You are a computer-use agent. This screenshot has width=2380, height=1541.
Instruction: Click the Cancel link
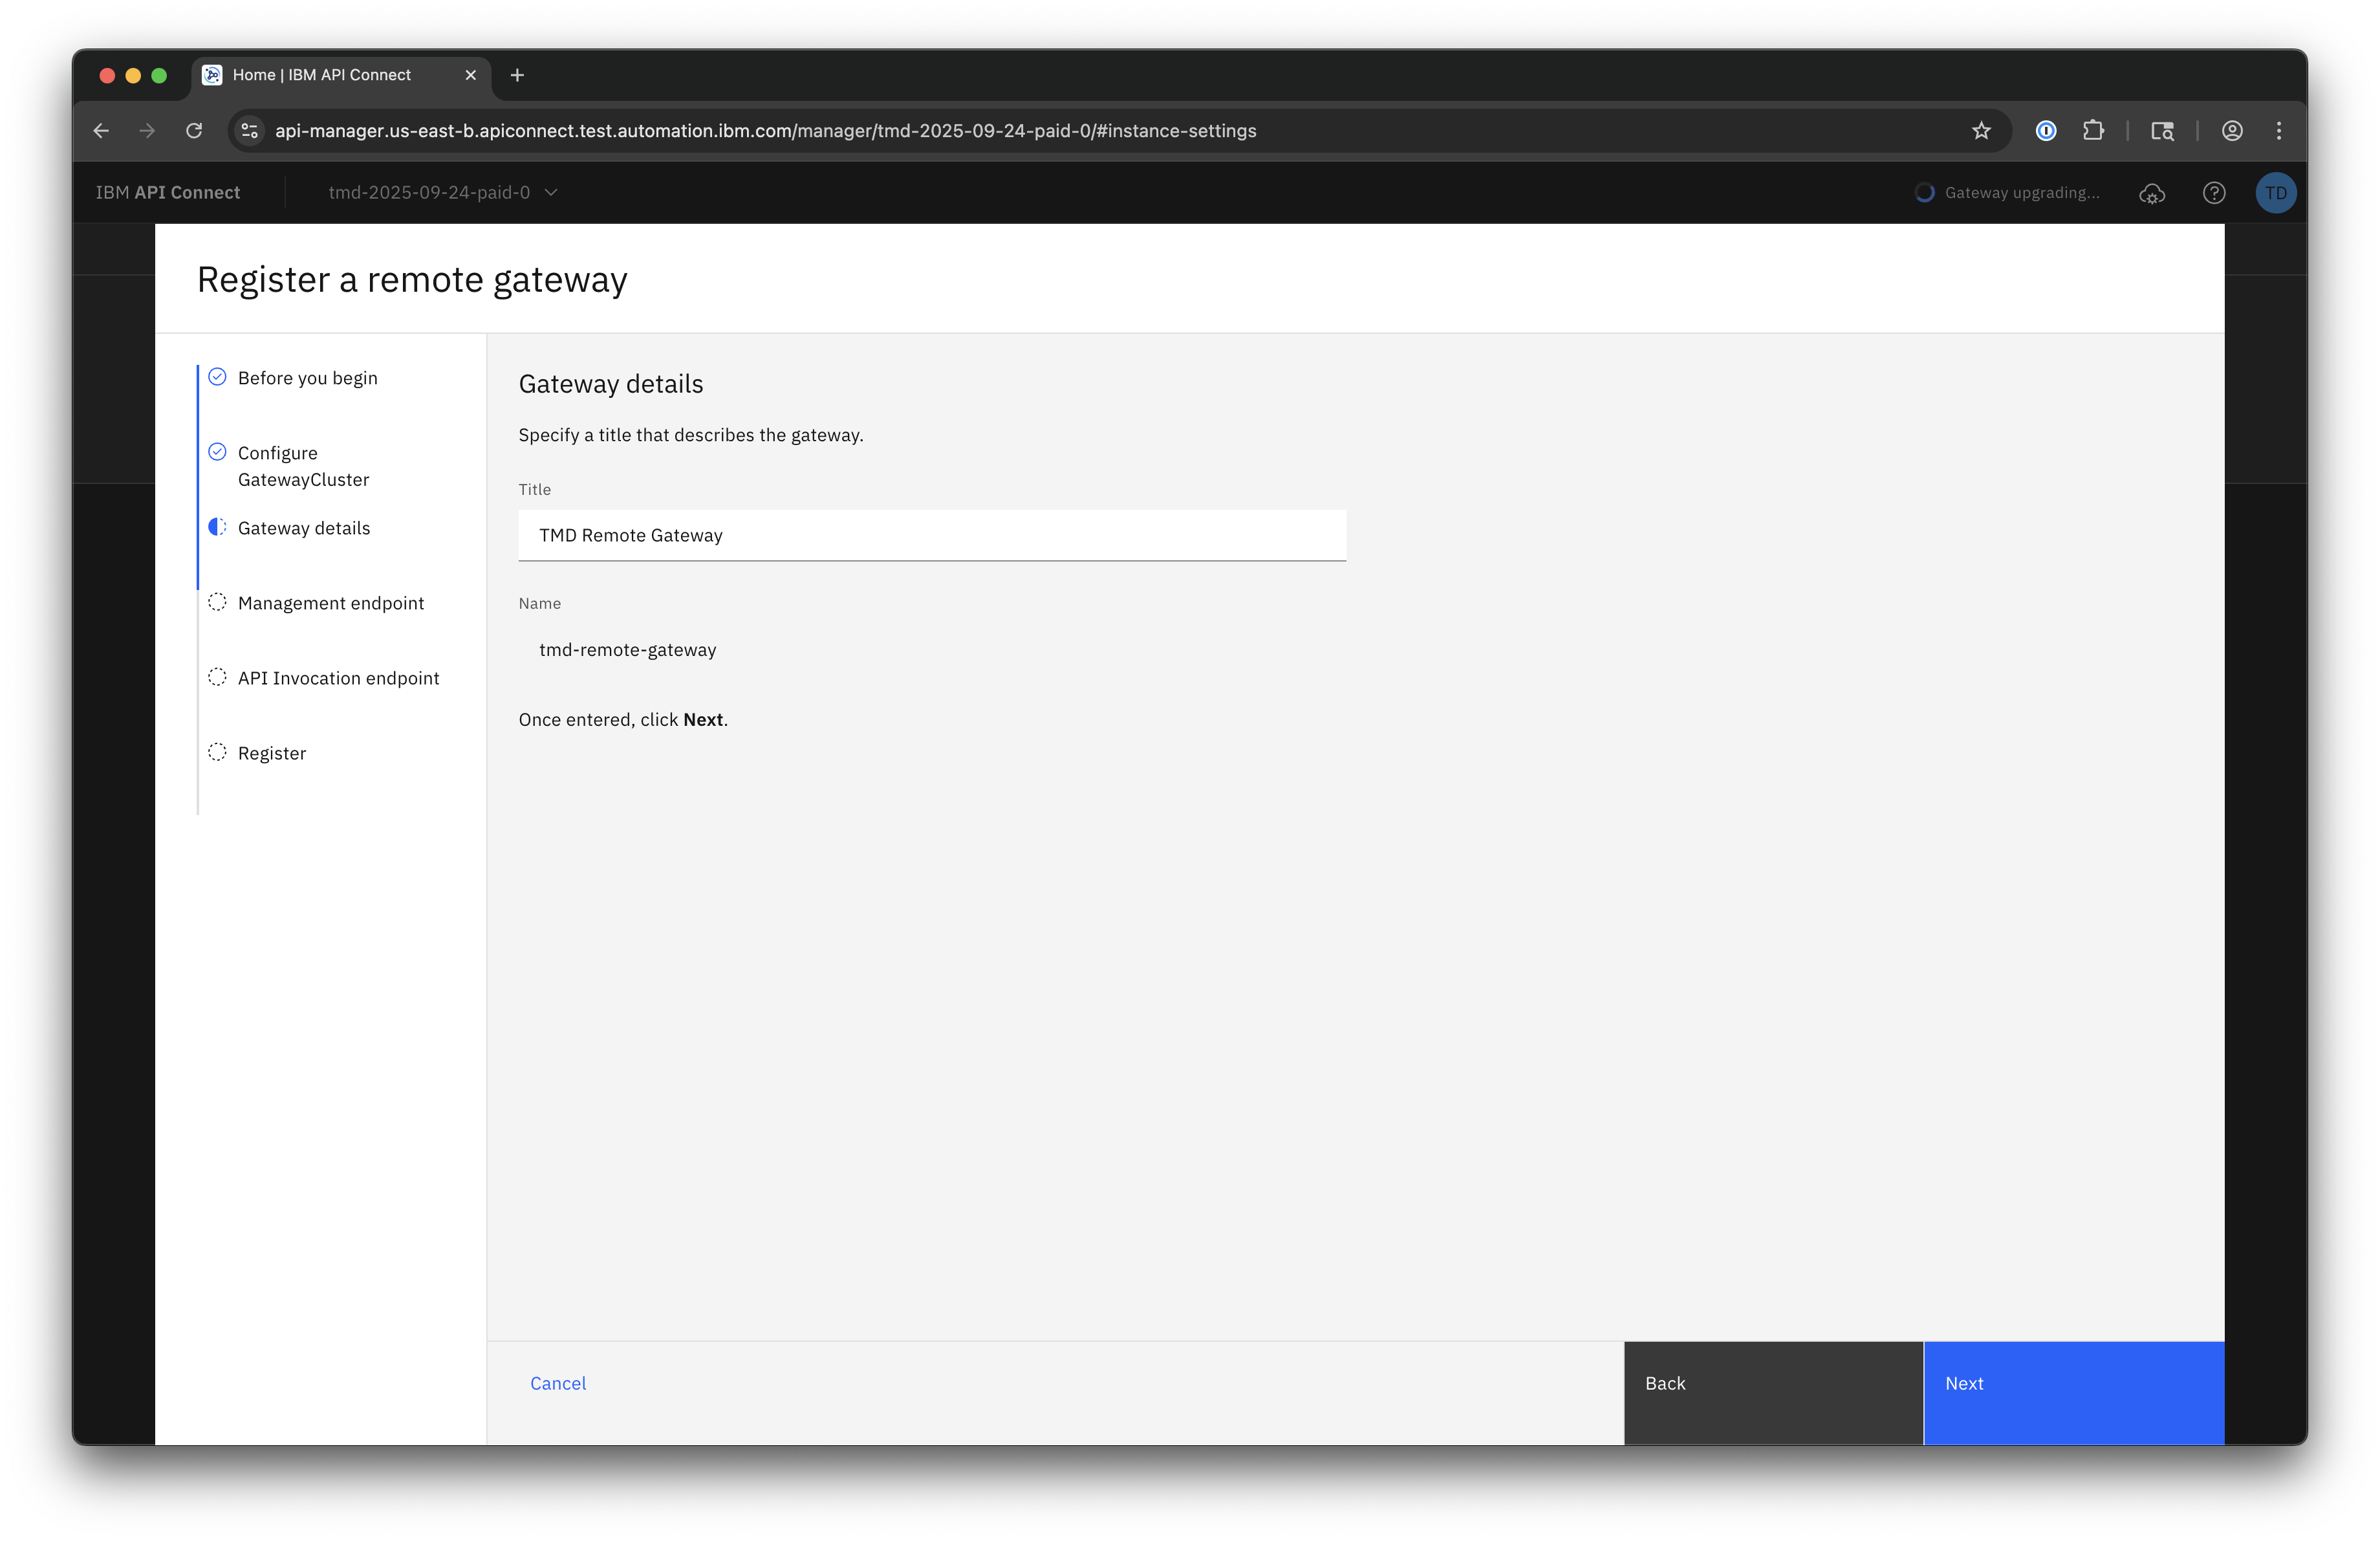click(x=558, y=1383)
